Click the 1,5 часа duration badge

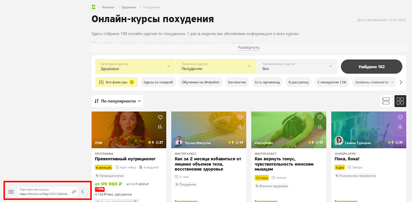click(x=262, y=178)
